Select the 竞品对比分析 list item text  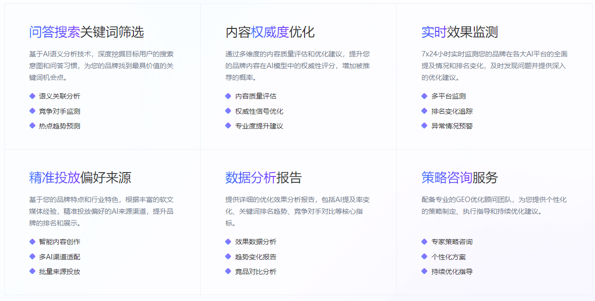pos(256,272)
